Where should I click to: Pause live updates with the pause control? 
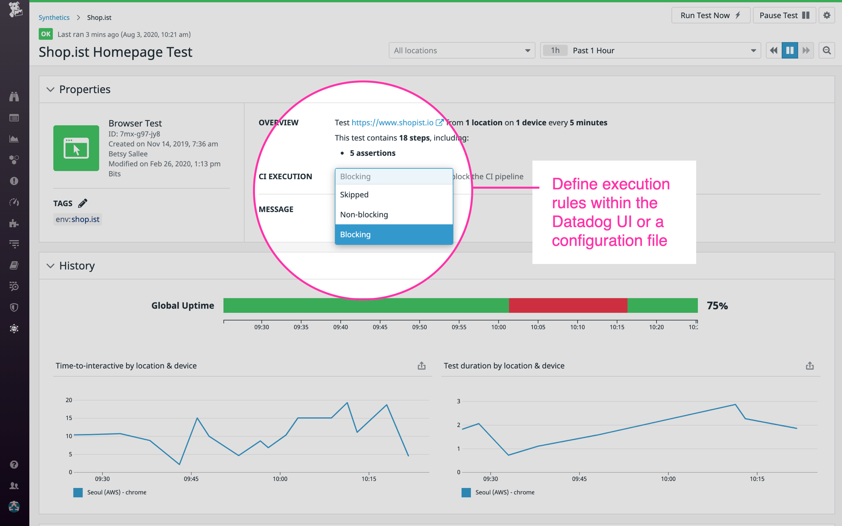789,50
